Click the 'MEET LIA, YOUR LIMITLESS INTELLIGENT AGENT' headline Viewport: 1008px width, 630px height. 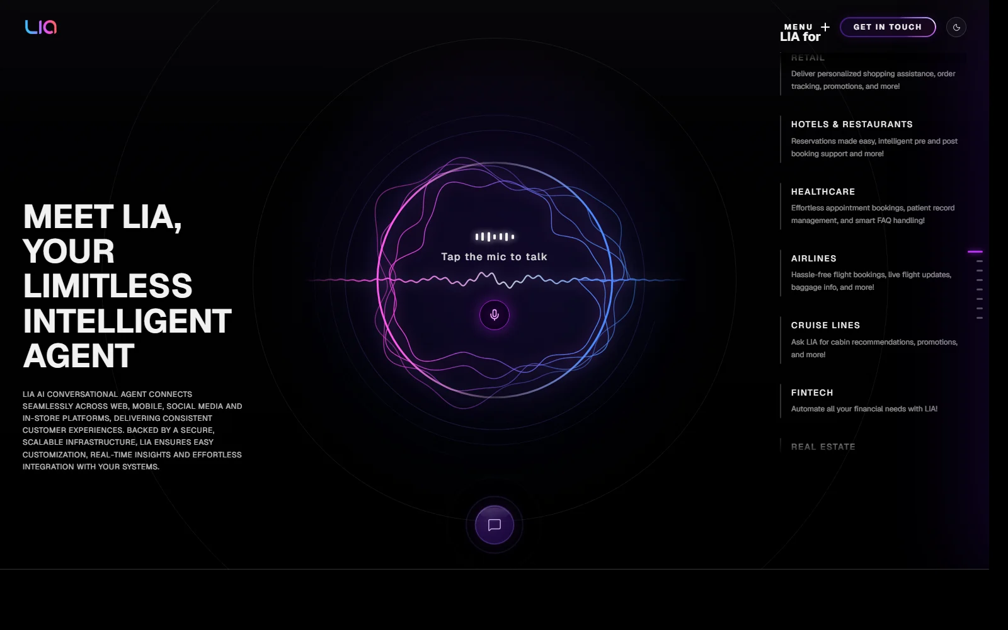click(128, 286)
